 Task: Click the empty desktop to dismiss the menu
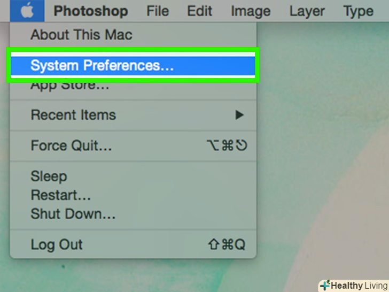coord(321,160)
